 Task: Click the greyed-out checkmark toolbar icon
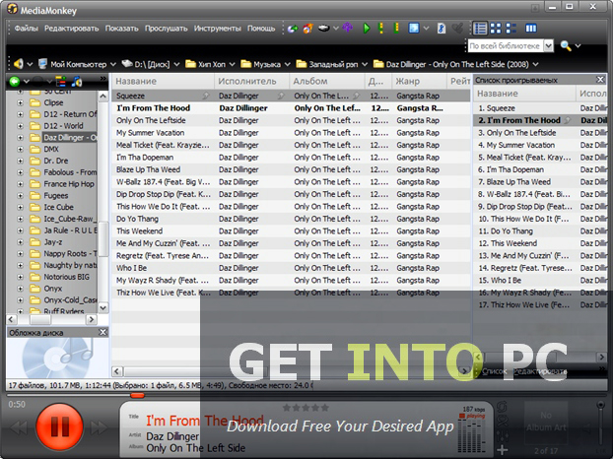457,29
